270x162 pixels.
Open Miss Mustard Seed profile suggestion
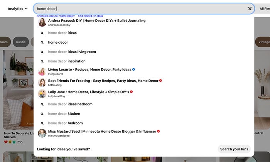click(102, 133)
